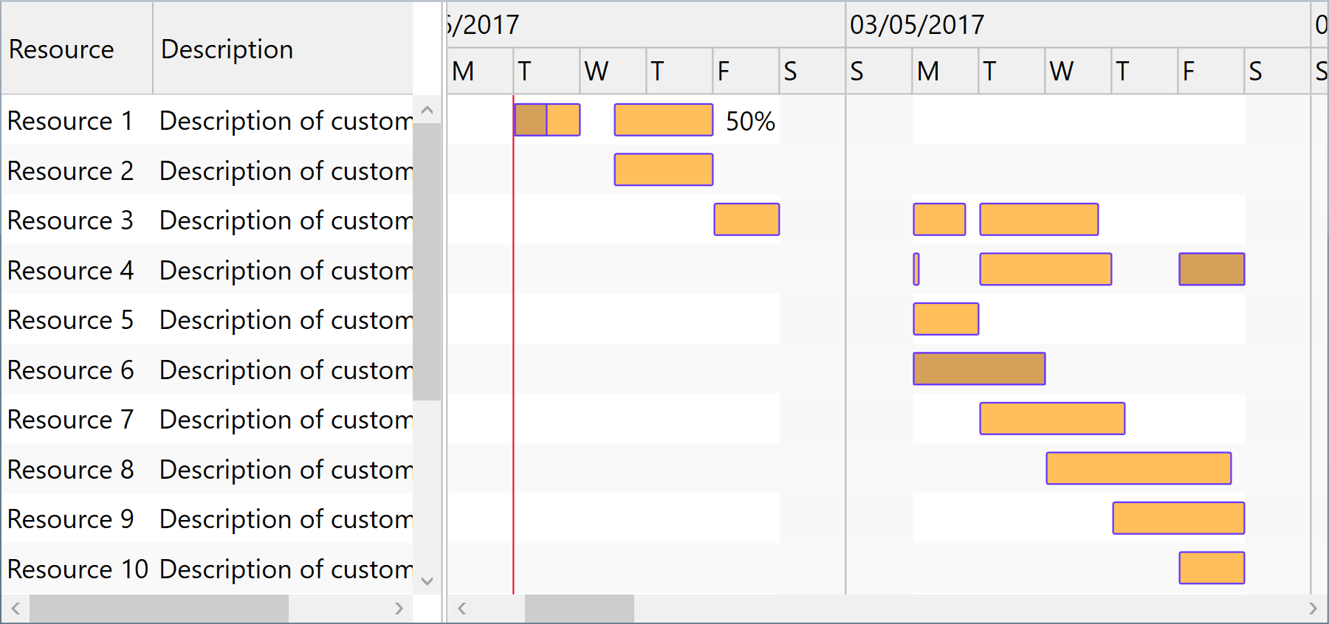Select the first task bar of Resource 1

pyautogui.click(x=546, y=119)
